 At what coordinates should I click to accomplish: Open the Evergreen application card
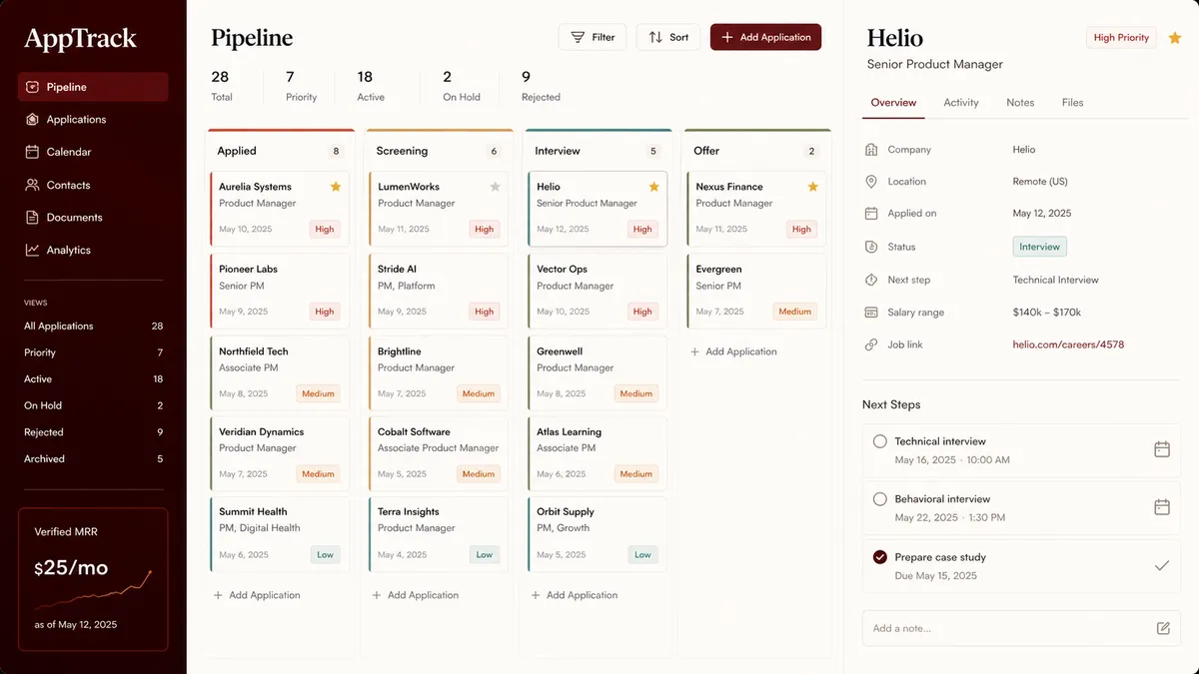click(756, 291)
